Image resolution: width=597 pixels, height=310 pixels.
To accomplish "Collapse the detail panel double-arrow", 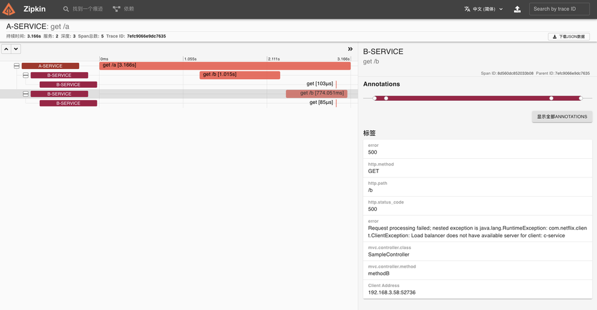I will 351,49.
